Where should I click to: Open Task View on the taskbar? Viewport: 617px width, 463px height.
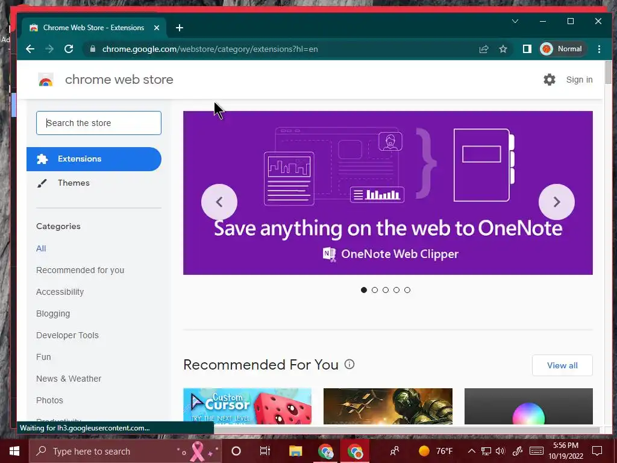pyautogui.click(x=265, y=451)
